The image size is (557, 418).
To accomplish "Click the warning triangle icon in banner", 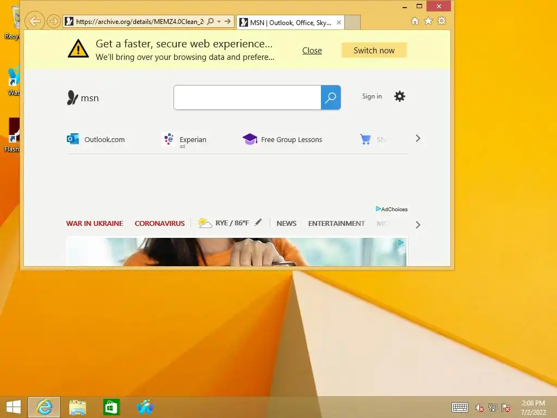I will coord(78,48).
